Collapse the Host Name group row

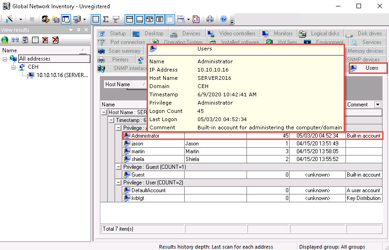click(104, 112)
